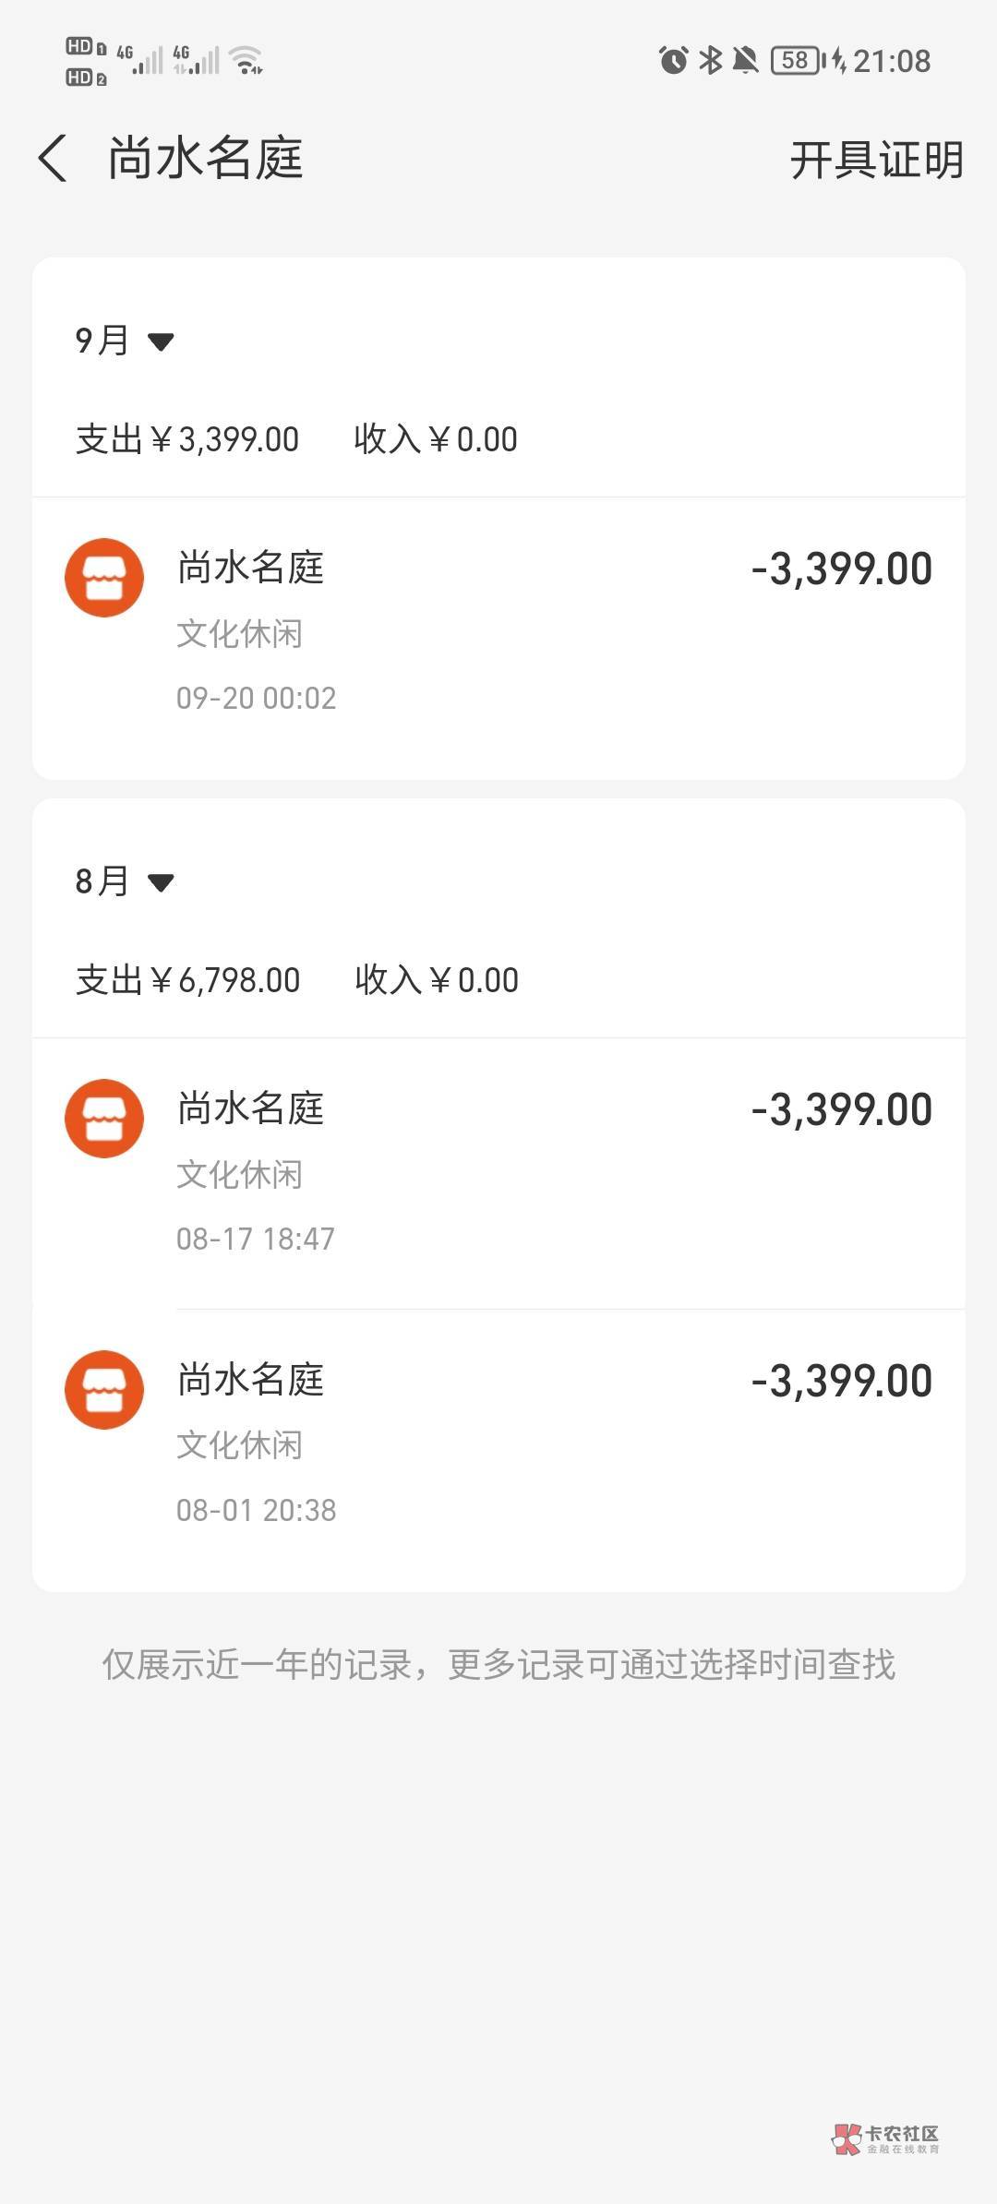
Task: Open the 08-17 18:47 transaction amount
Action: pyautogui.click(x=841, y=1109)
